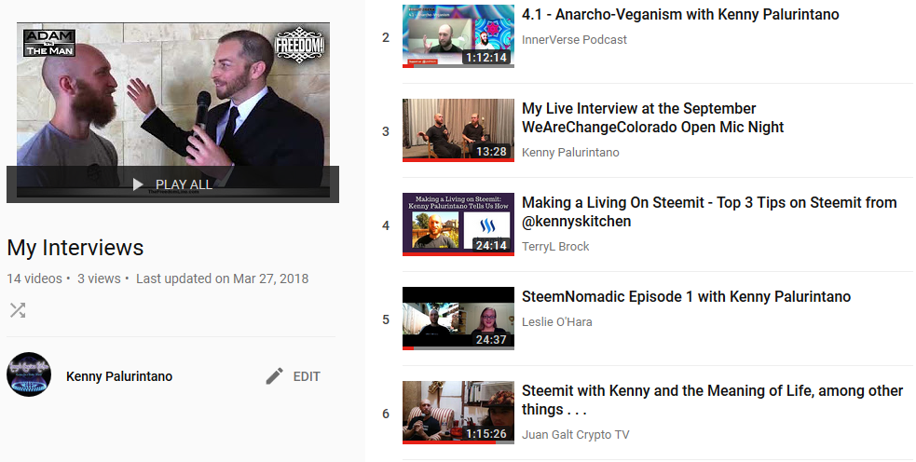Open the WeAreChangeColorado interview thumbnail
Screen dimensions: 916x462
point(458,130)
